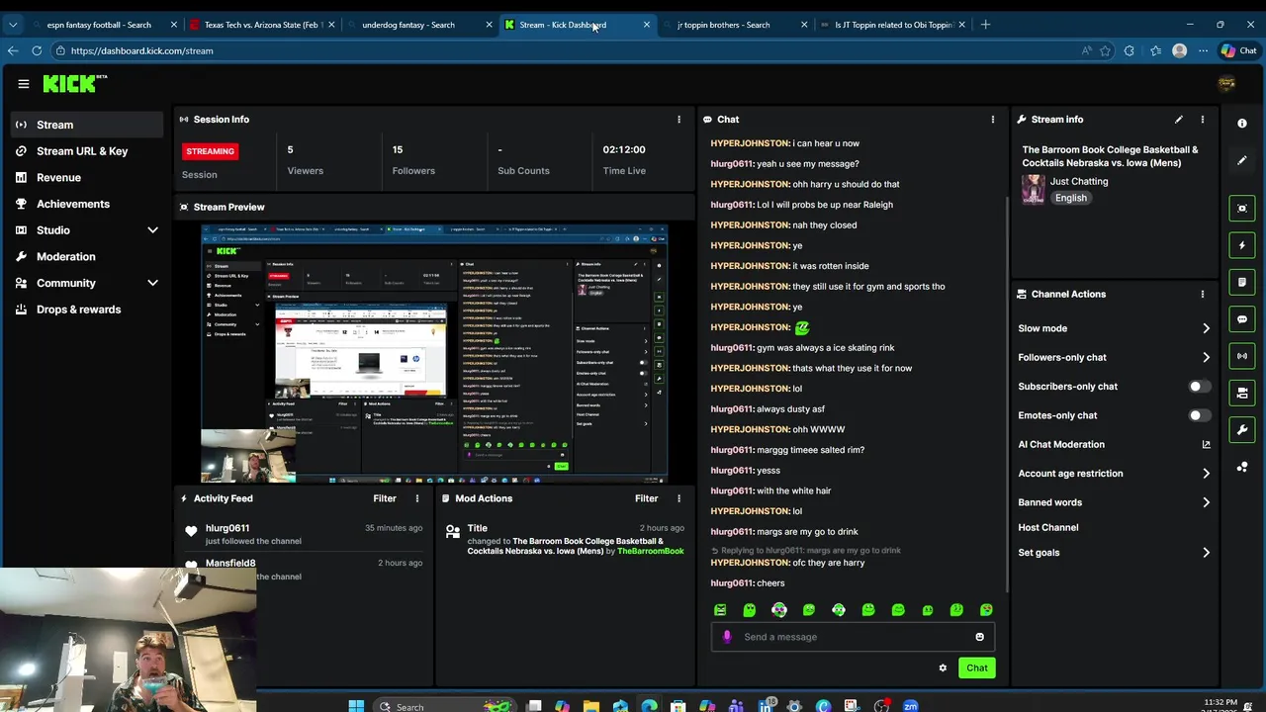Open chat settings gear icon
Image resolution: width=1266 pixels, height=712 pixels.
(943, 668)
